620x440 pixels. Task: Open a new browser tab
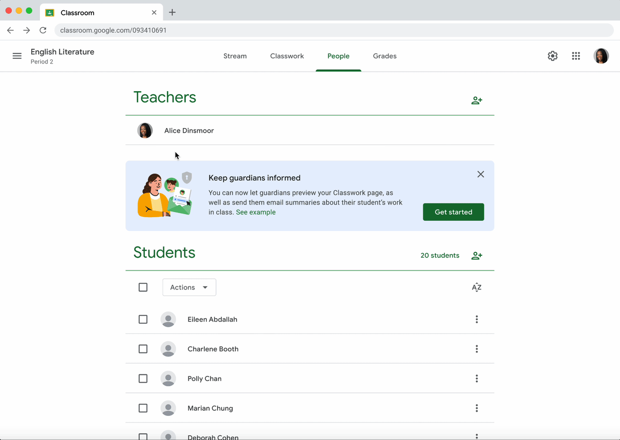click(x=172, y=12)
